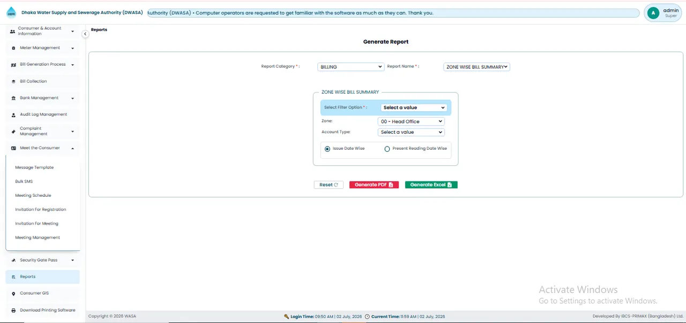
Task: Click the Reports breadcrumb heading
Action: (99, 30)
